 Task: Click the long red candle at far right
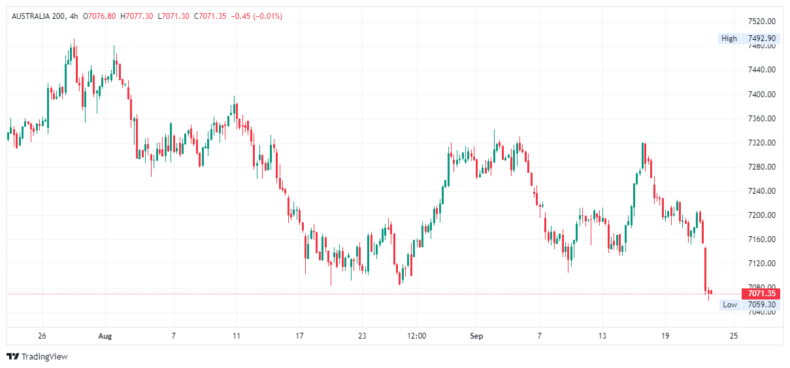[706, 269]
